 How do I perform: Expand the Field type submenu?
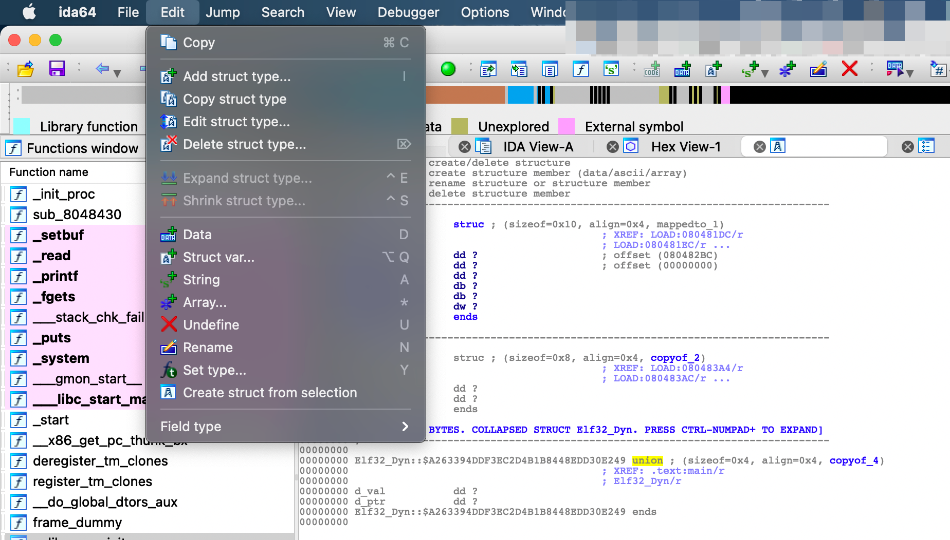coord(285,427)
